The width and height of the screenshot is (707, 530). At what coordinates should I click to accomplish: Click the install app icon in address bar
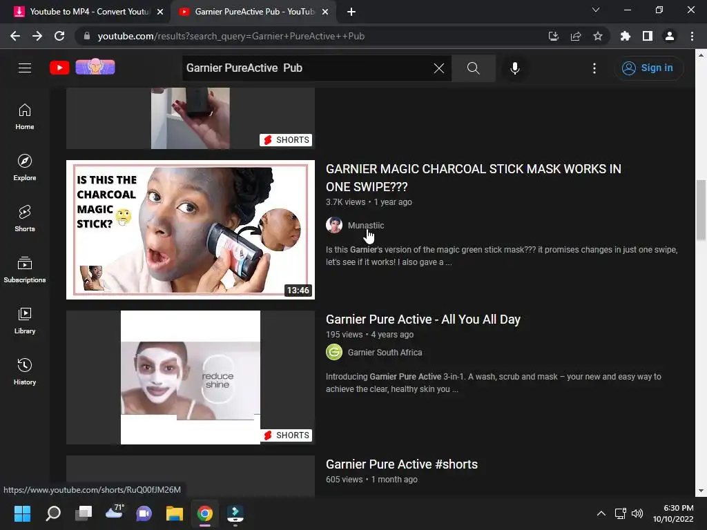[554, 36]
